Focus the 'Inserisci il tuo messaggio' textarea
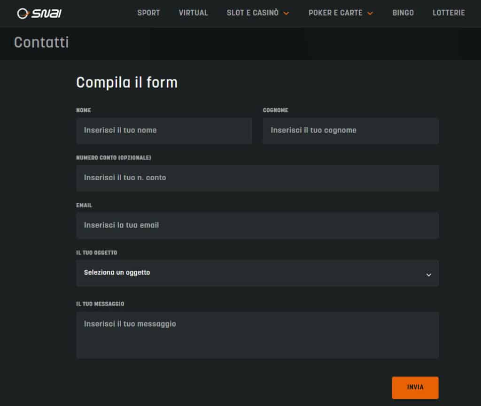The width and height of the screenshot is (481, 406). coord(257,335)
